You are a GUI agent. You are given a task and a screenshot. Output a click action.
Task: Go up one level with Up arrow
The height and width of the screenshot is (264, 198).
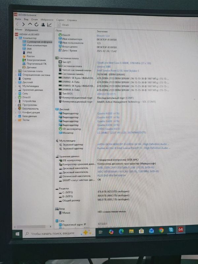(x=30, y=25)
